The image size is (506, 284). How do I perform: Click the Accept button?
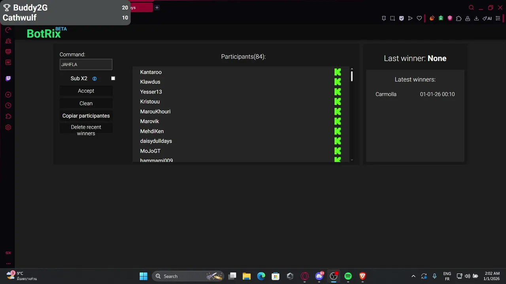click(x=86, y=91)
